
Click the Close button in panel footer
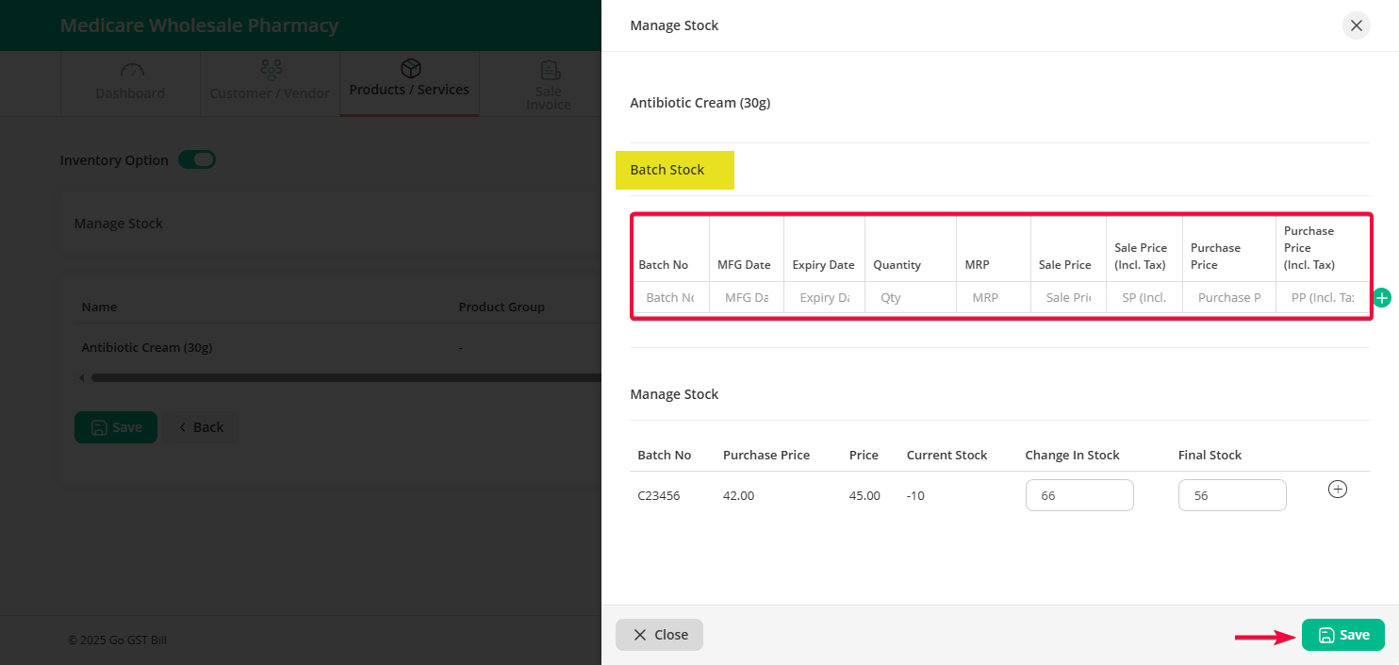659,635
